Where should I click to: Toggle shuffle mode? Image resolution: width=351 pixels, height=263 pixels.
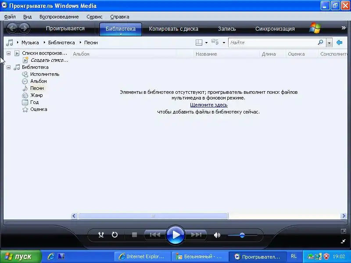[x=101, y=235]
